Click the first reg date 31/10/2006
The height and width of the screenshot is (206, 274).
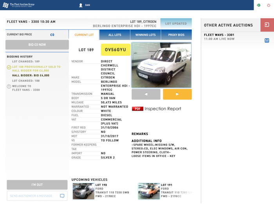pyautogui.click(x=110, y=128)
